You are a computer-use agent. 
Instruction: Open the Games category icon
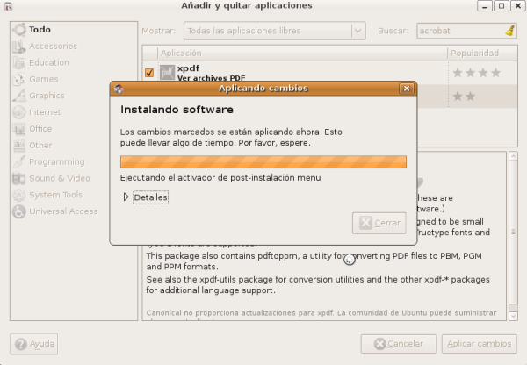coord(18,79)
